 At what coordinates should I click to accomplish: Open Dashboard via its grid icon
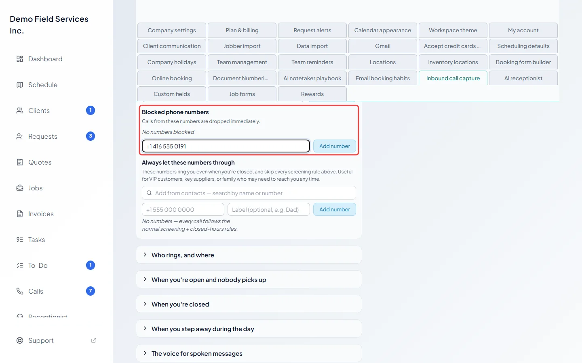[x=20, y=59]
